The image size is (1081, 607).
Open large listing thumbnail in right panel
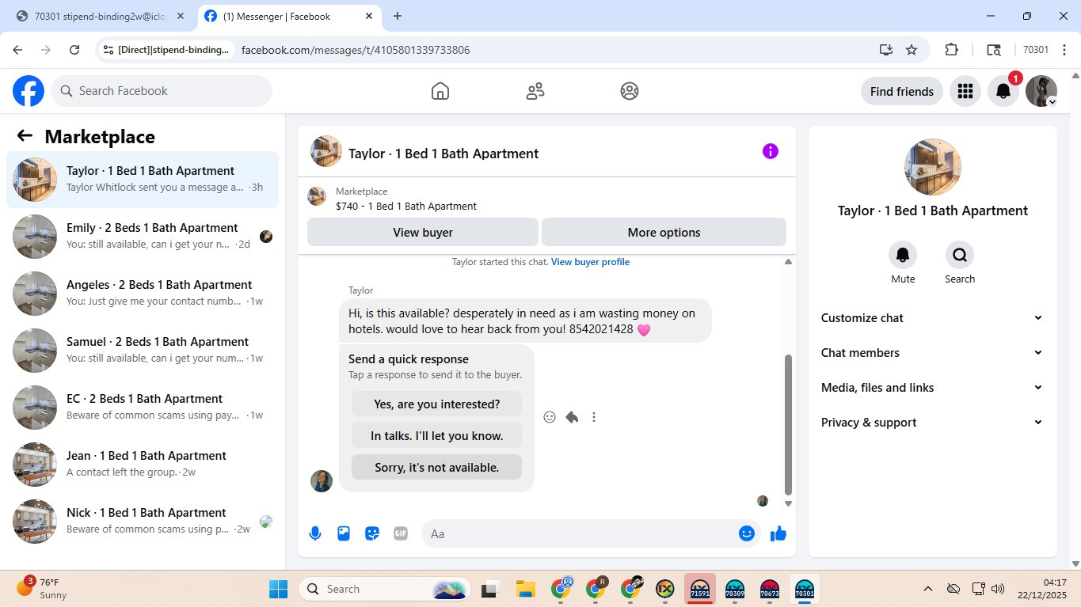[933, 167]
